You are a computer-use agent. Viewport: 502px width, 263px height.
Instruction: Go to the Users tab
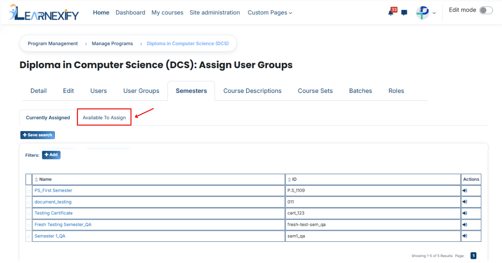click(99, 91)
